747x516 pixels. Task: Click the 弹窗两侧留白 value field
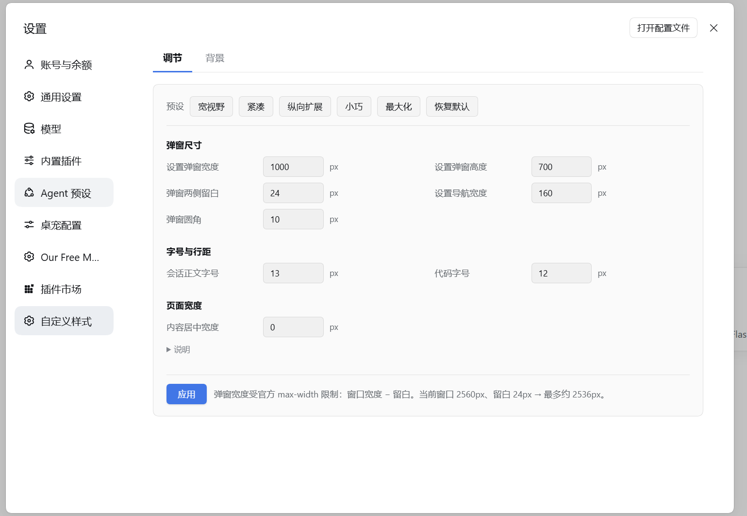click(x=293, y=193)
